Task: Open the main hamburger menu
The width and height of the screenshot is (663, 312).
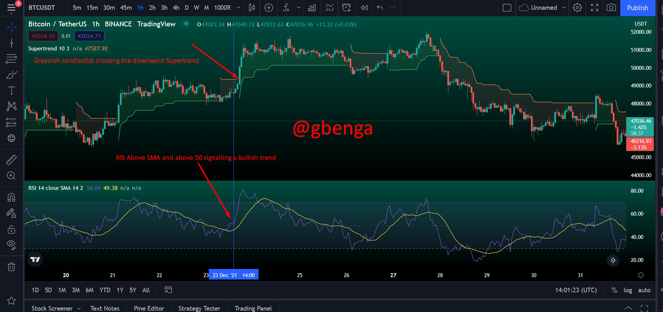Action: [11, 7]
